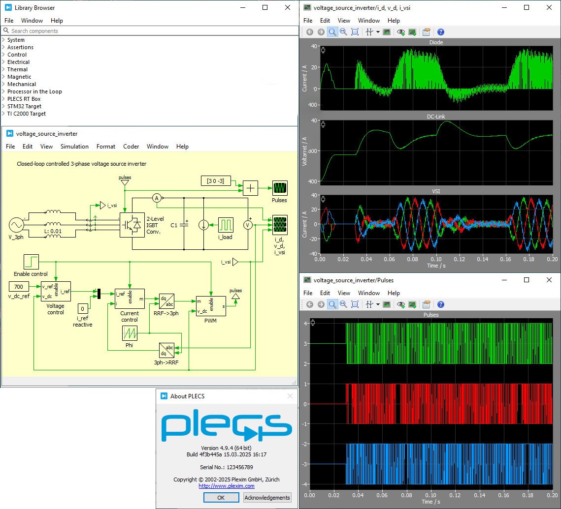Expand the Control library category
This screenshot has height=509, width=561.
tap(4, 55)
